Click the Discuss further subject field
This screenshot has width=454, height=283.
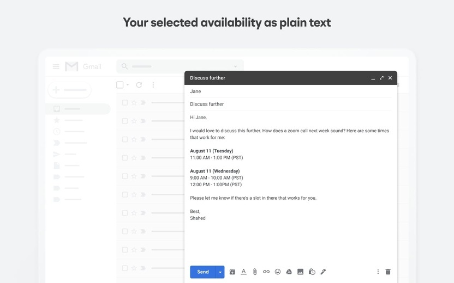[291, 104]
